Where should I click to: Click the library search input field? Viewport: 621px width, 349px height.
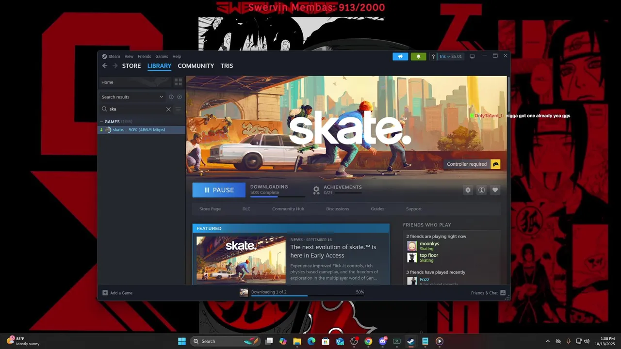coord(136,109)
